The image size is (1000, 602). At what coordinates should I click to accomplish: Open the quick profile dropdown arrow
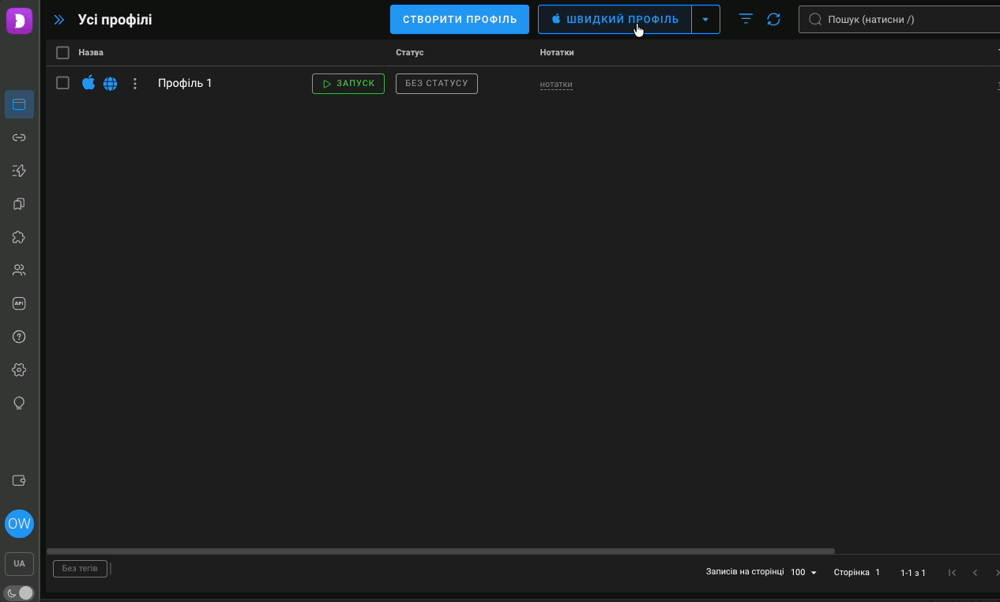pyautogui.click(x=705, y=20)
